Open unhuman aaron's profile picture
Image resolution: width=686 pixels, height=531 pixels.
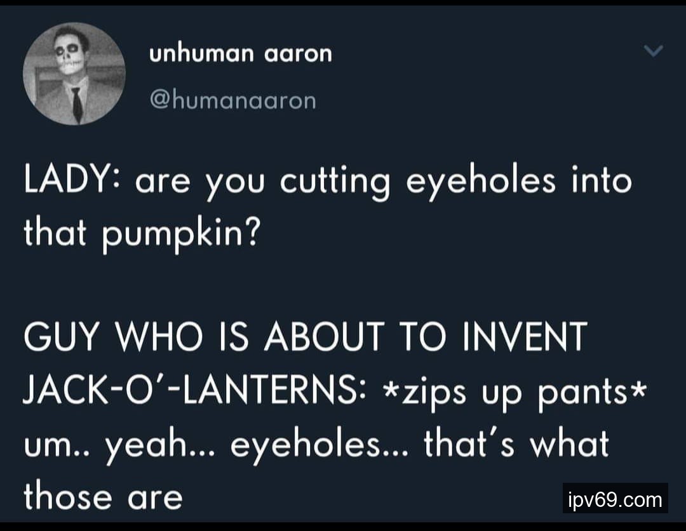(74, 74)
